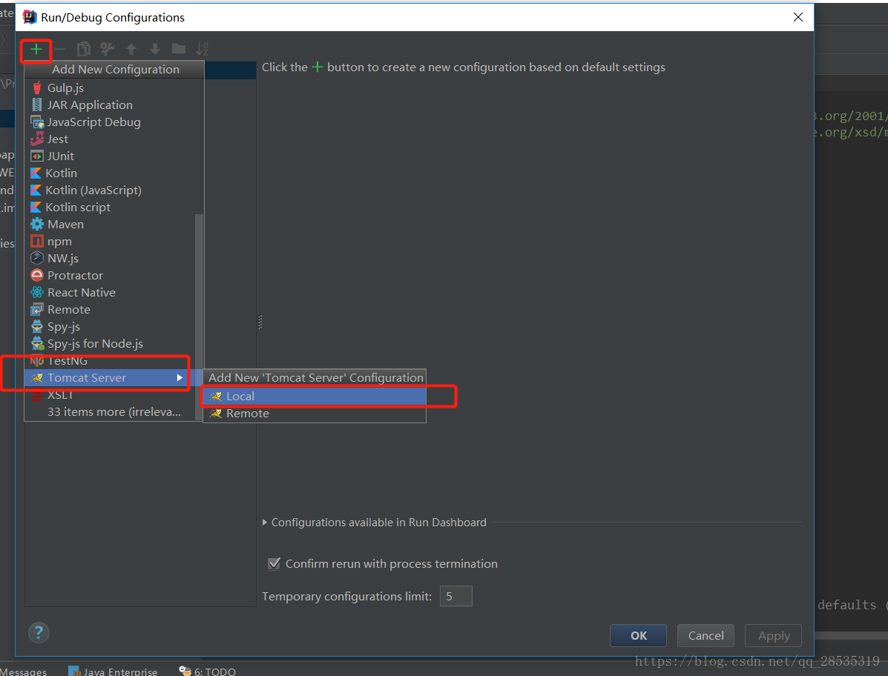Select XSLT configuration type

[x=111, y=395]
